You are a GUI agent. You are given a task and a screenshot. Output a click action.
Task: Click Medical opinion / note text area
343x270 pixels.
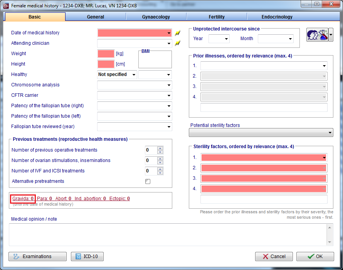click(168, 235)
